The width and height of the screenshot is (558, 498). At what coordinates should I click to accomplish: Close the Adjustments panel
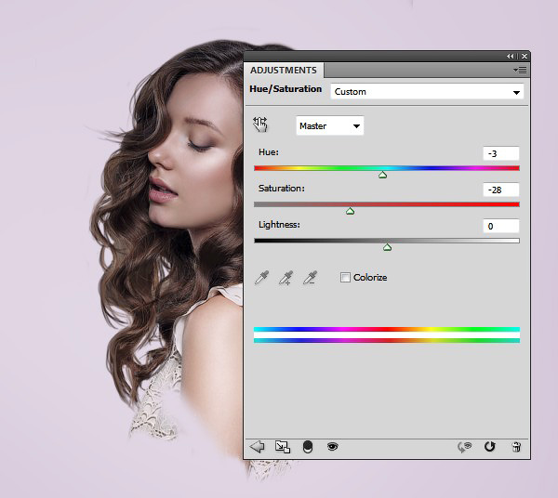point(525,56)
